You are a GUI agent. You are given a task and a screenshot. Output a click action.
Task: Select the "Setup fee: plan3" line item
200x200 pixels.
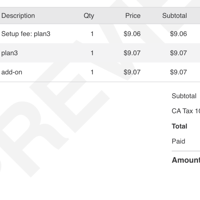point(26,34)
